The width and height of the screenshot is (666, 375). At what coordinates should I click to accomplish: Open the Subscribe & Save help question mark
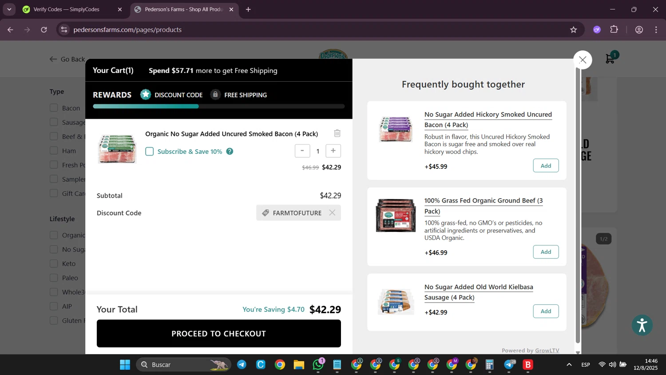[x=230, y=152]
